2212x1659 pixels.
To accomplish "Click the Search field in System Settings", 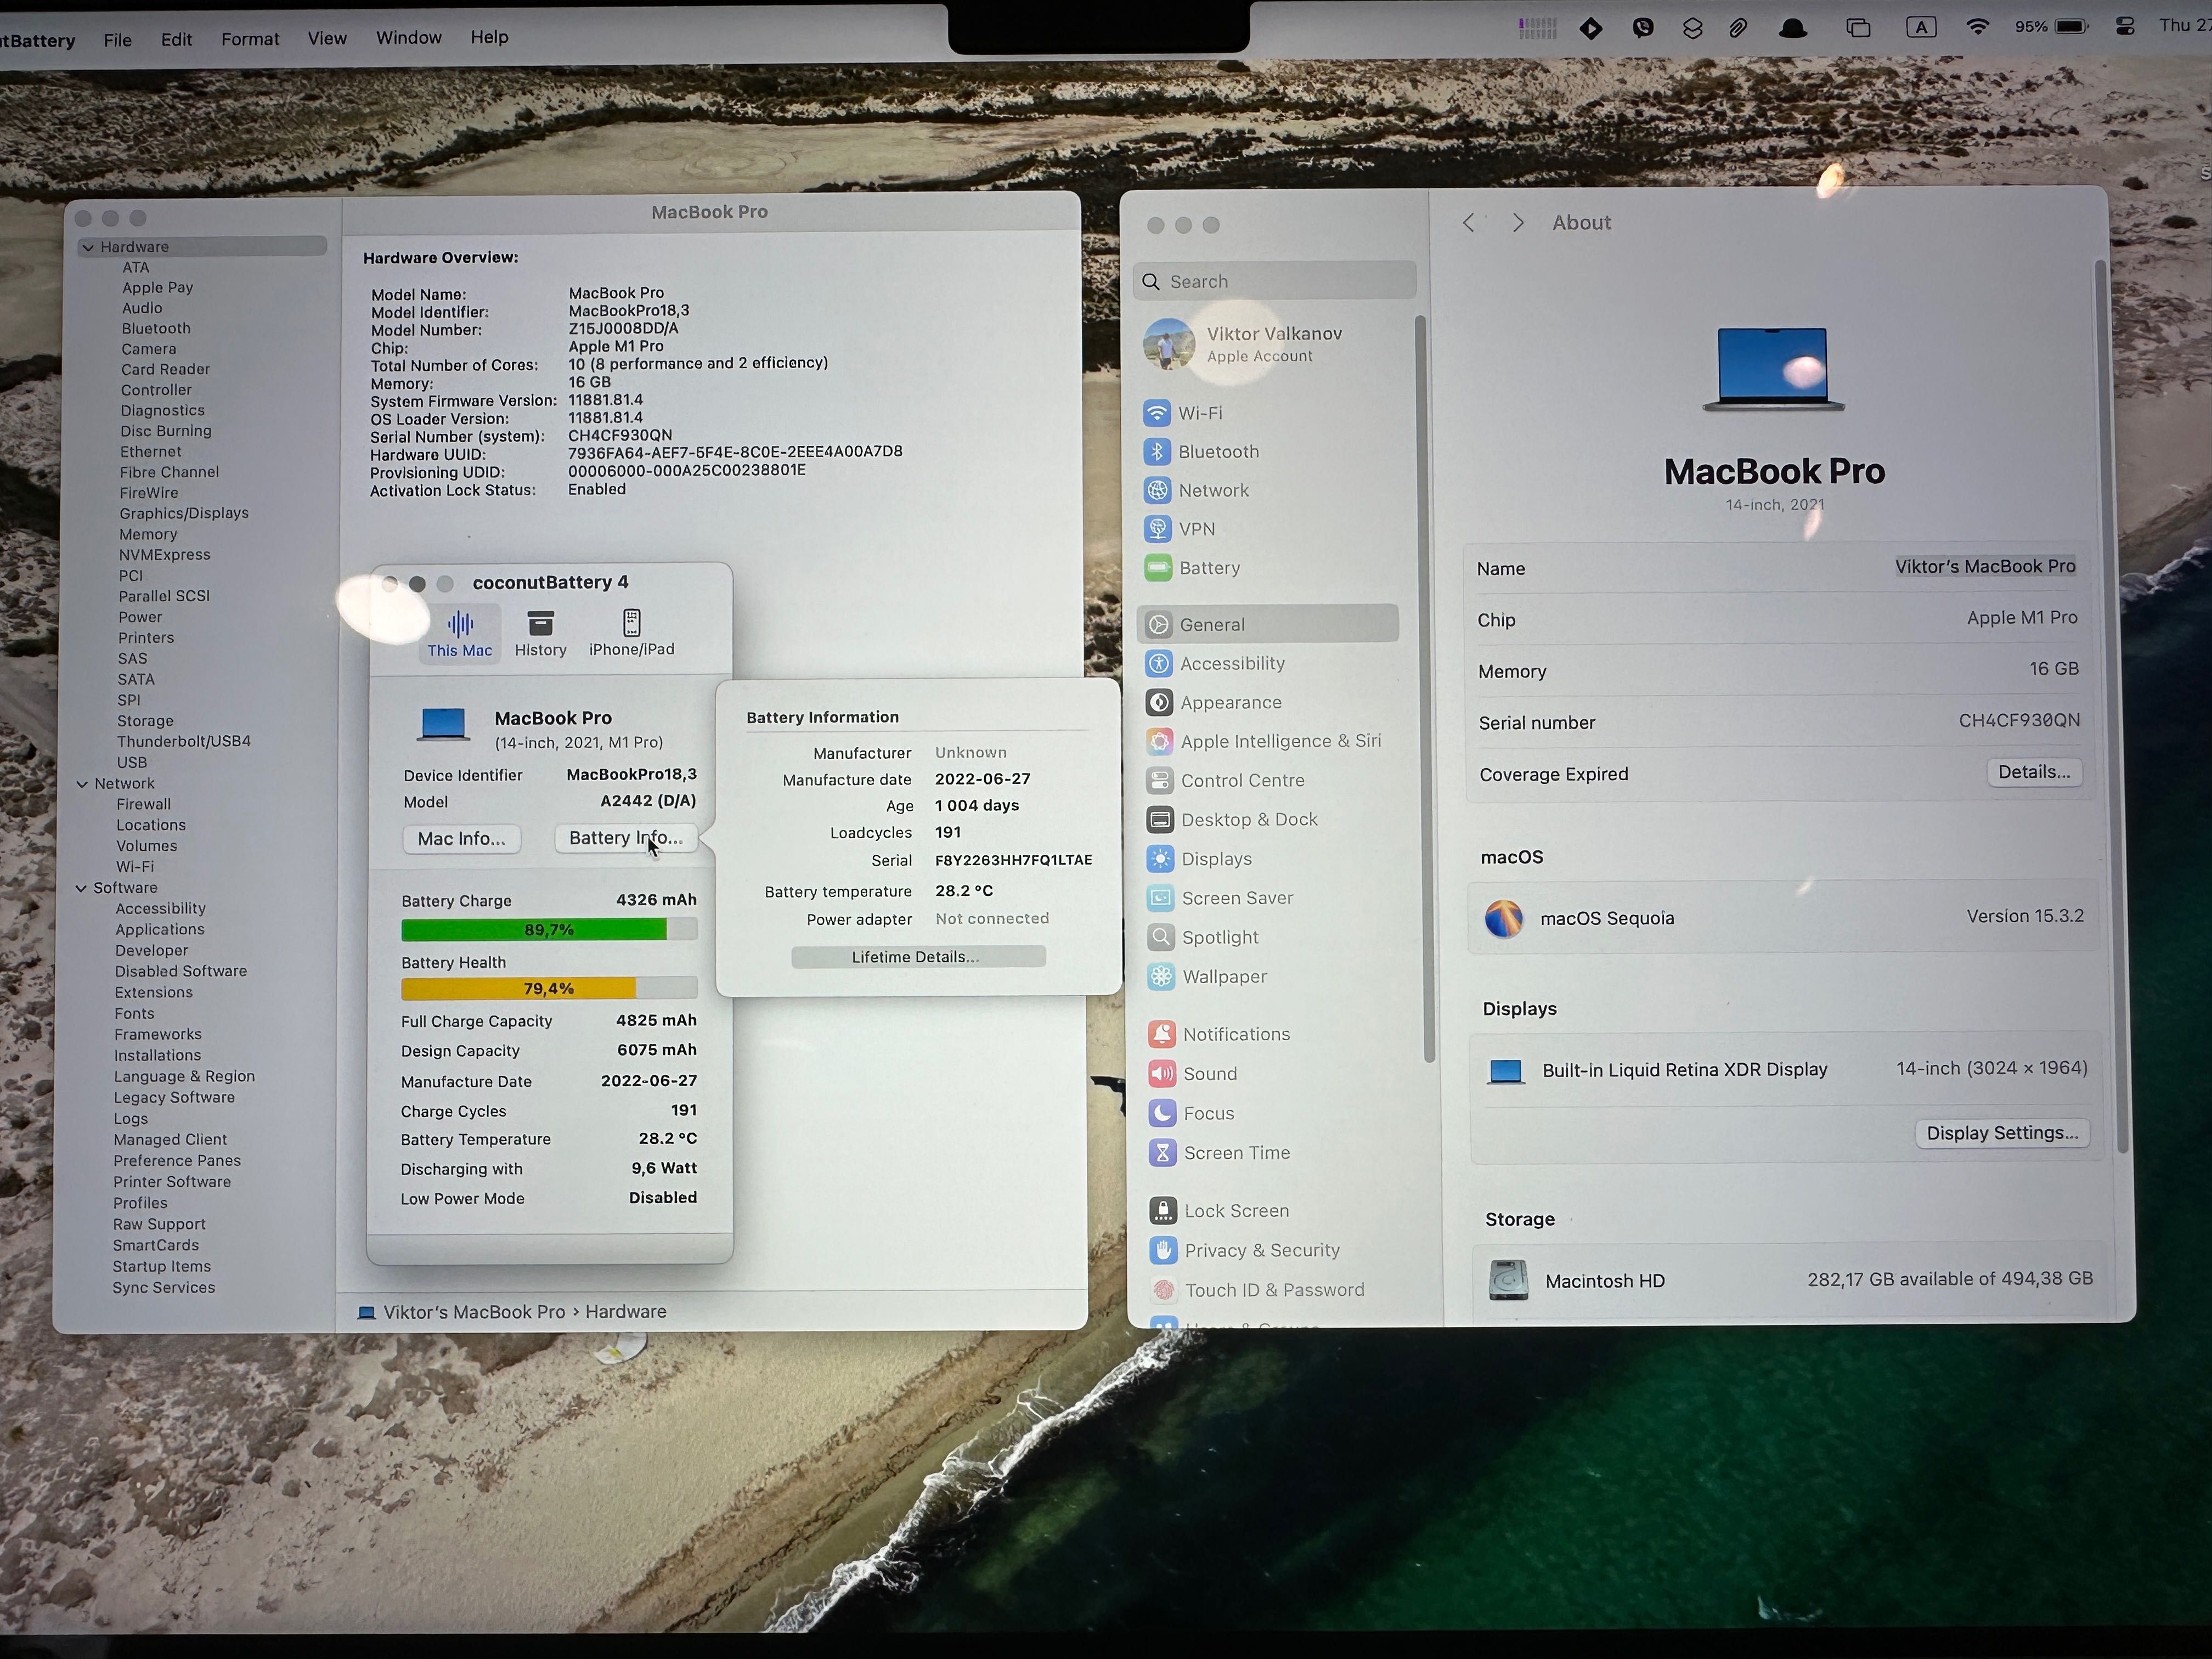I will 1275,281.
